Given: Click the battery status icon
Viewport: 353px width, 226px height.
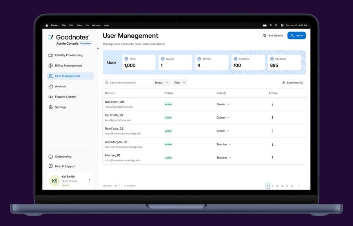Looking at the screenshot, I should pyautogui.click(x=265, y=25).
